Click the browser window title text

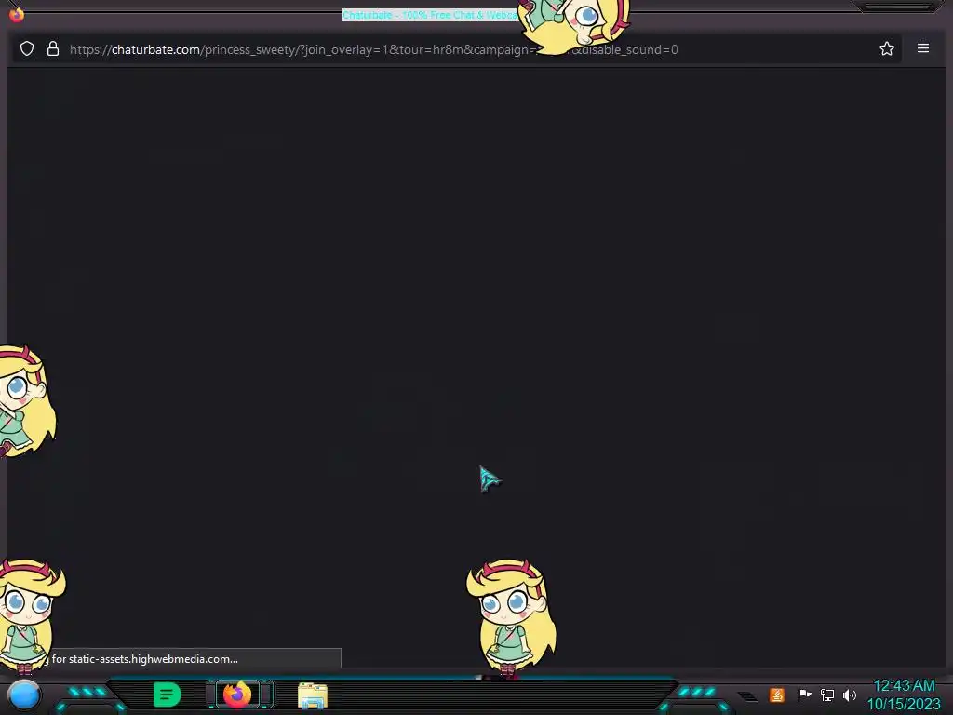pos(430,15)
